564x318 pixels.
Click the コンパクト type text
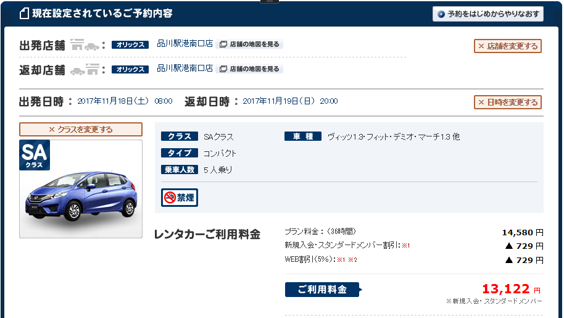220,153
